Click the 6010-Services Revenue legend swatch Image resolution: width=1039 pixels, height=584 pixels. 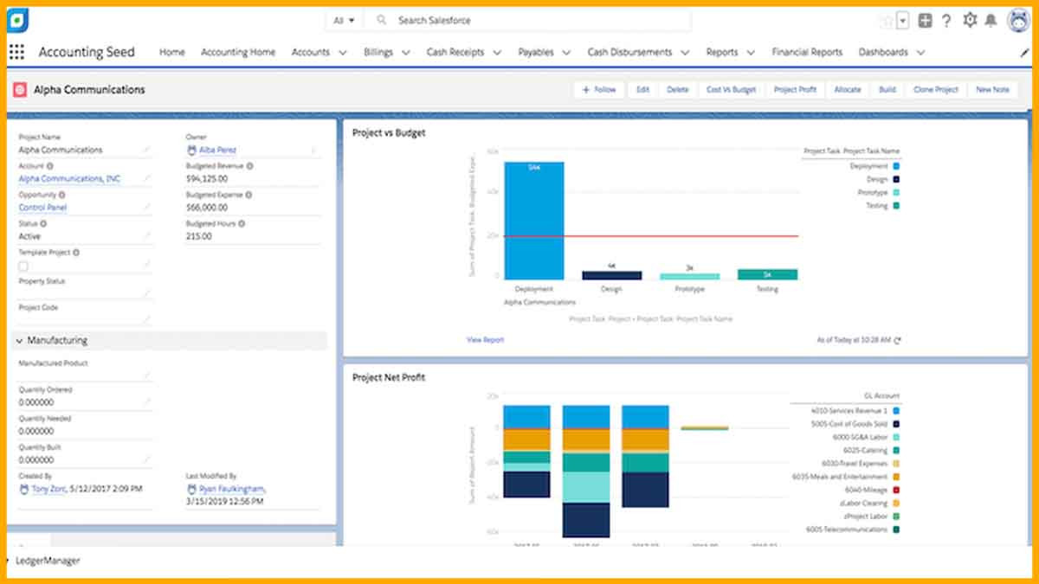click(x=896, y=411)
